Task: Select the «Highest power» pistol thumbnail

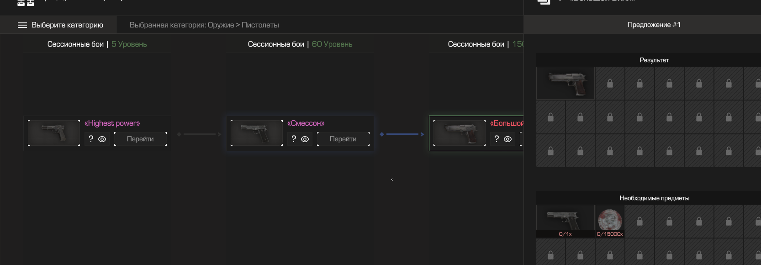Action: pyautogui.click(x=54, y=133)
